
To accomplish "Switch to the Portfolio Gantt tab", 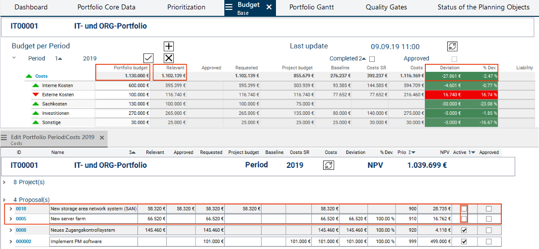I will point(311,7).
